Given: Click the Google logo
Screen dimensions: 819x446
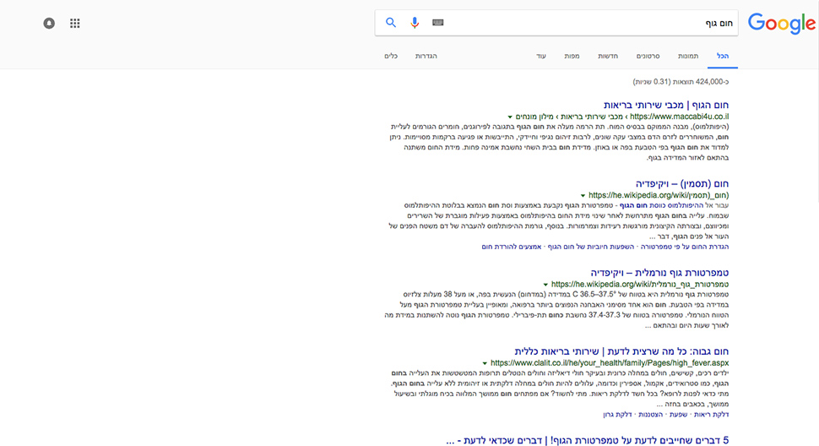Looking at the screenshot, I should 781,24.
